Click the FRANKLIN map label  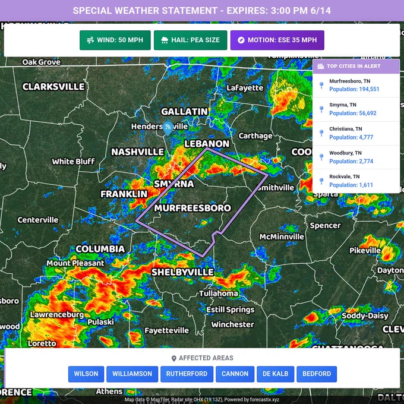pyautogui.click(x=124, y=194)
